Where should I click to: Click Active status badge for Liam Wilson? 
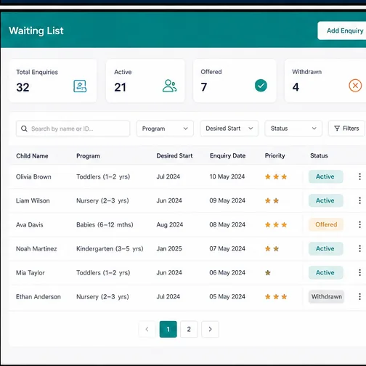point(326,200)
